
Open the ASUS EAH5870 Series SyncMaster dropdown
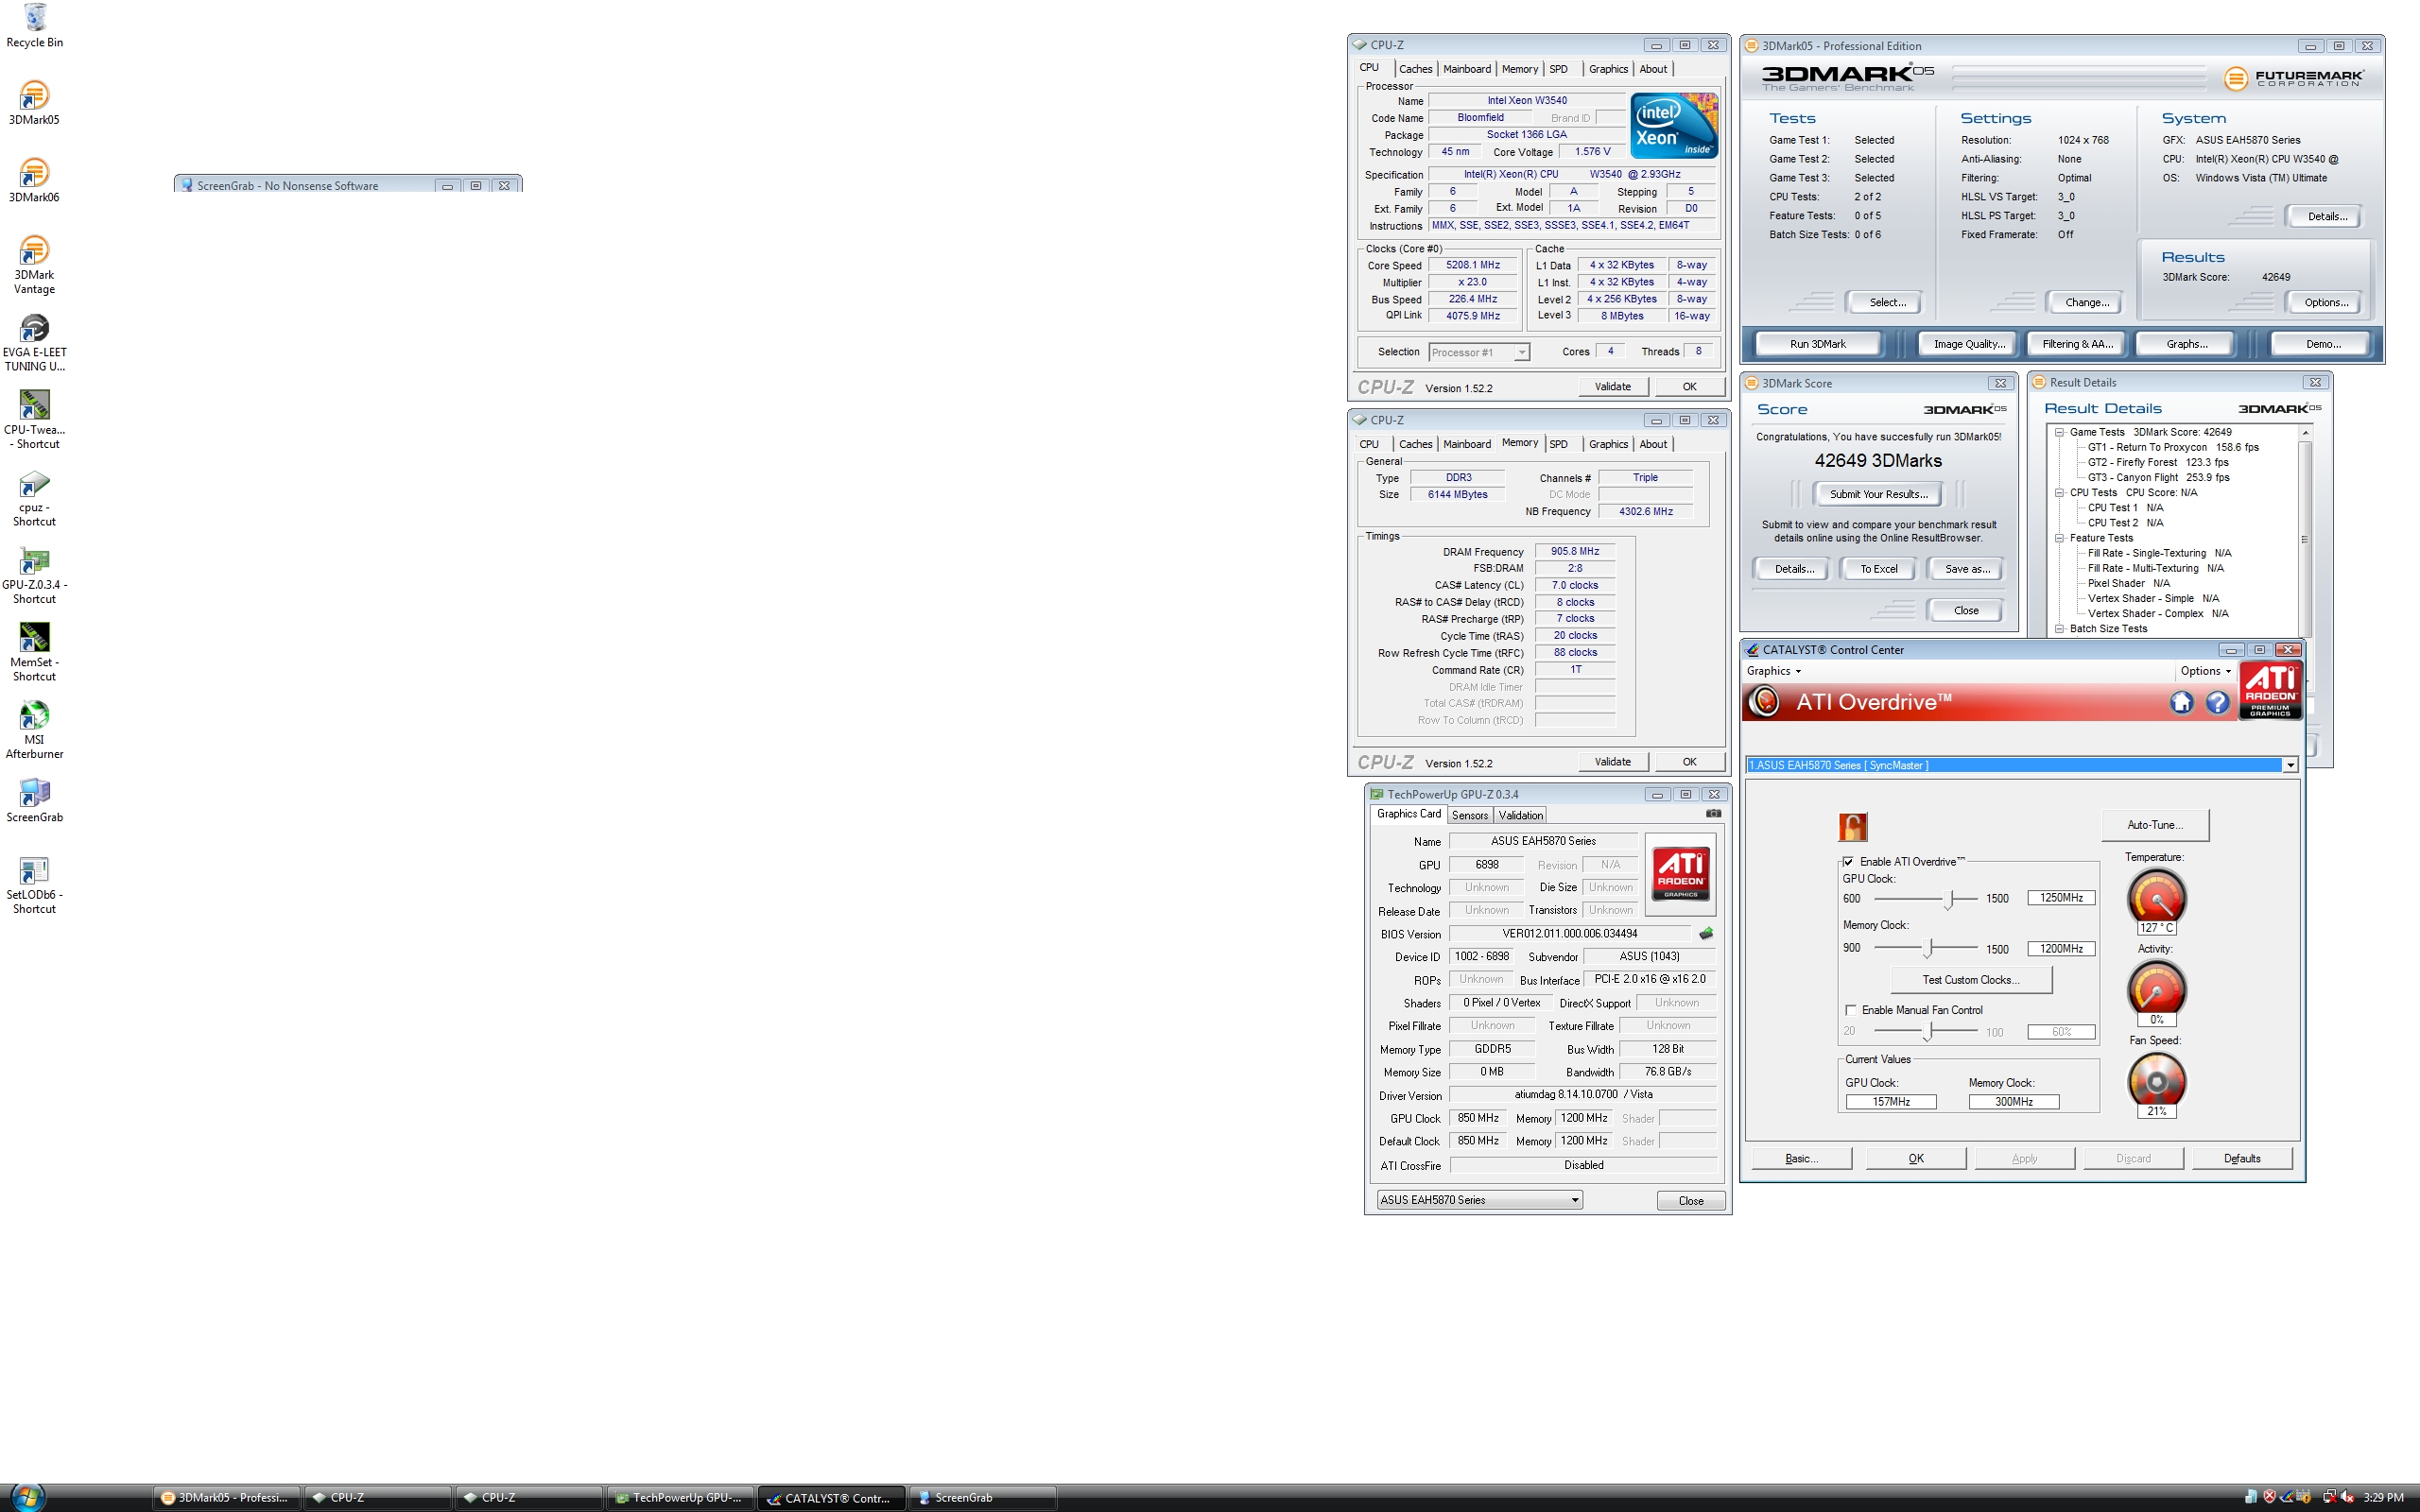2021,765
